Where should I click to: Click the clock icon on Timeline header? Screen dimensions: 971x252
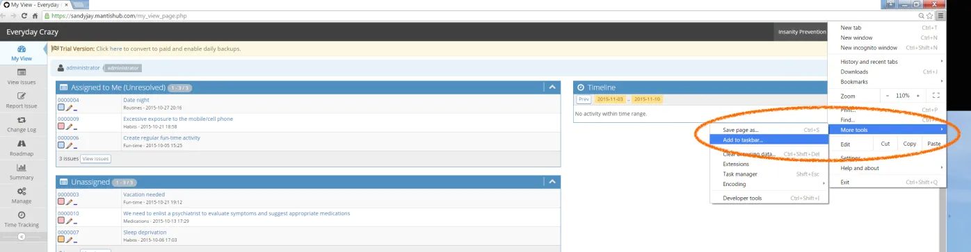(581, 87)
